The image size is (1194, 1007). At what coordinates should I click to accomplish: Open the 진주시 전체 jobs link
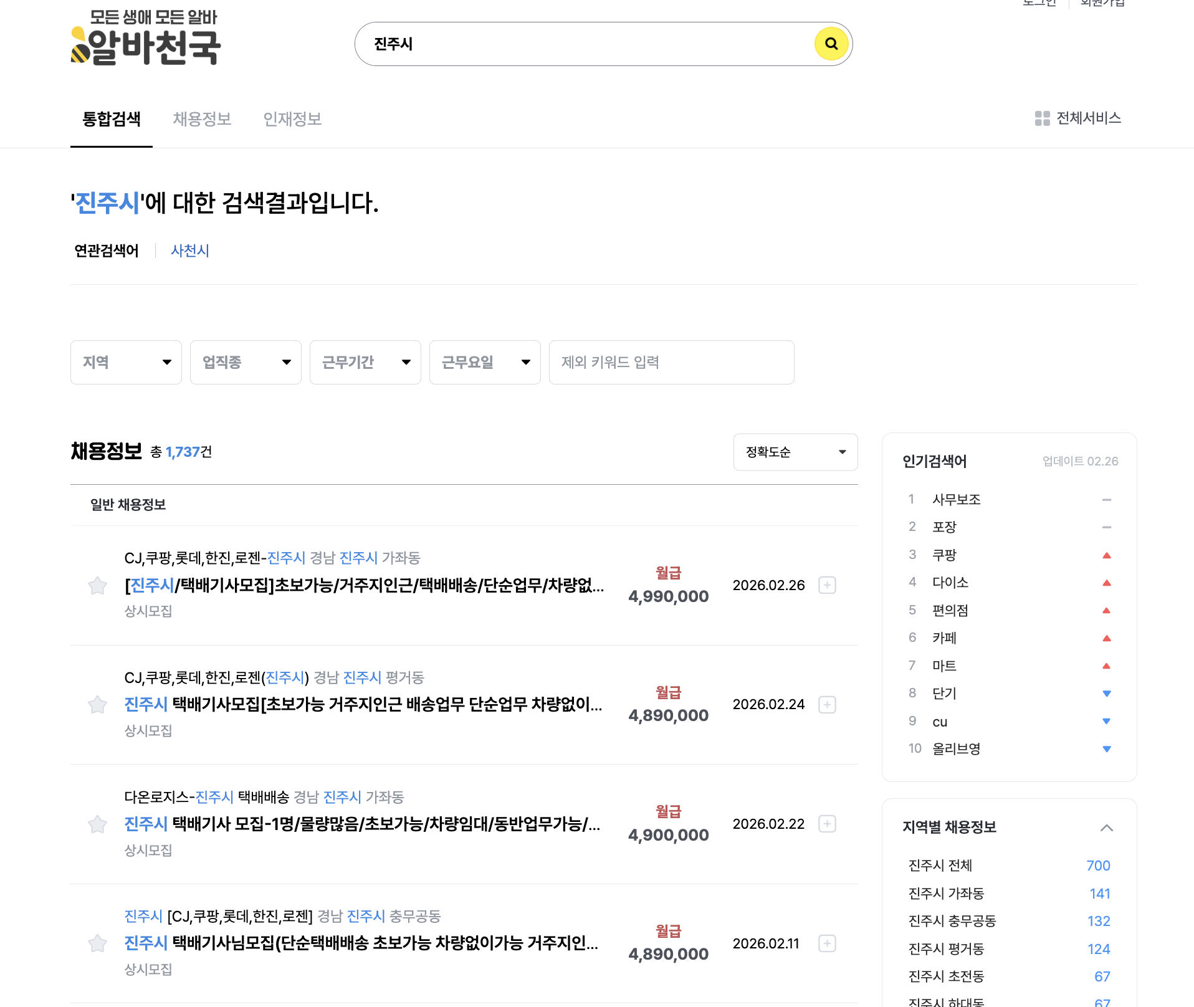tap(940, 865)
